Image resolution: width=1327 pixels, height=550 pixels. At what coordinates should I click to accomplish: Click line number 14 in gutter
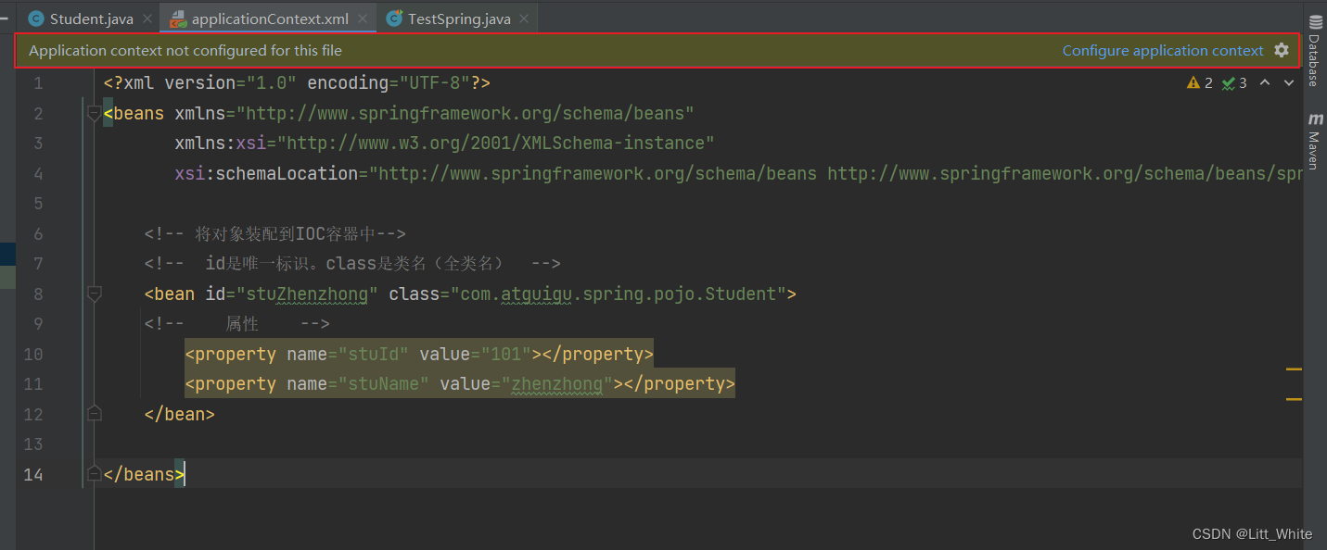click(32, 474)
